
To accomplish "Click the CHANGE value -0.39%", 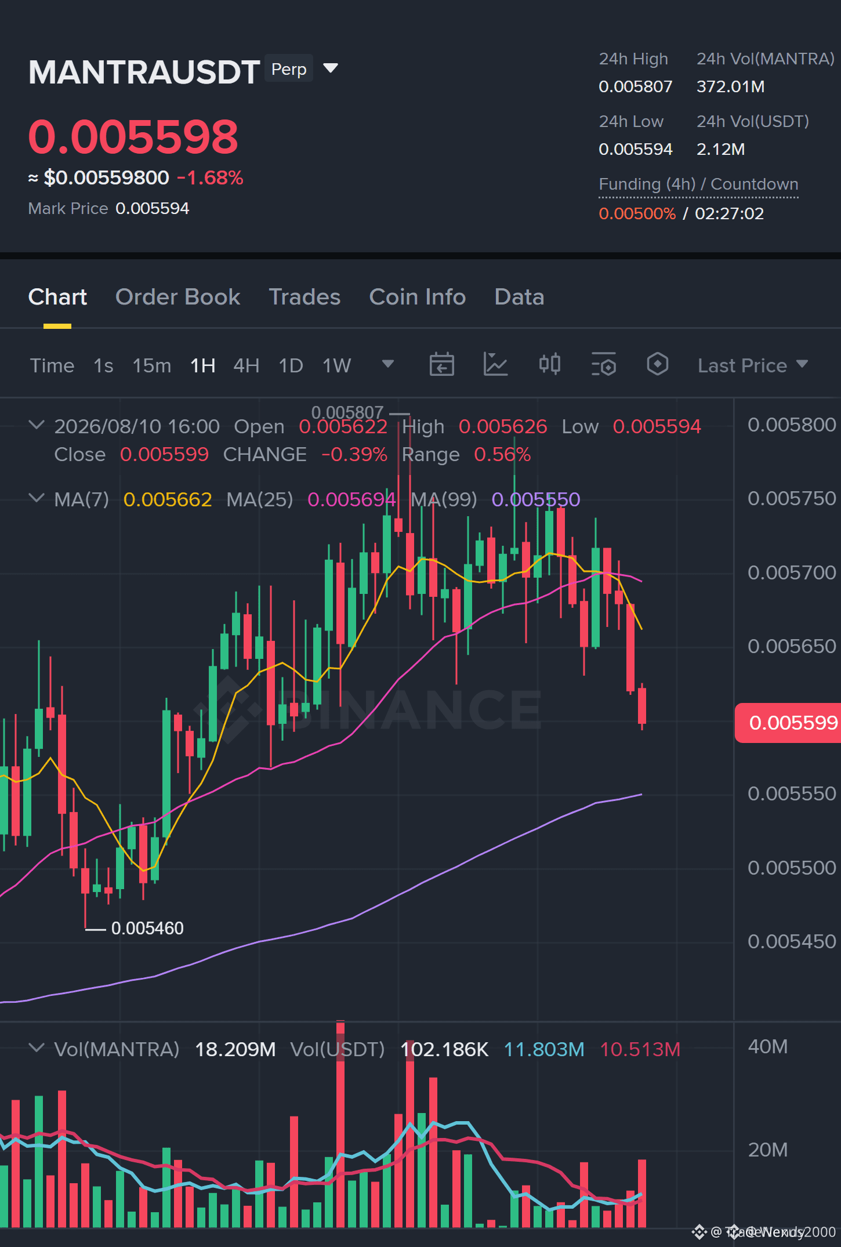I will point(354,454).
